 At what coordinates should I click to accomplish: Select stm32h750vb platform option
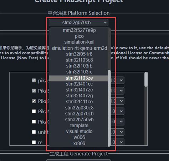[x=79, y=119]
